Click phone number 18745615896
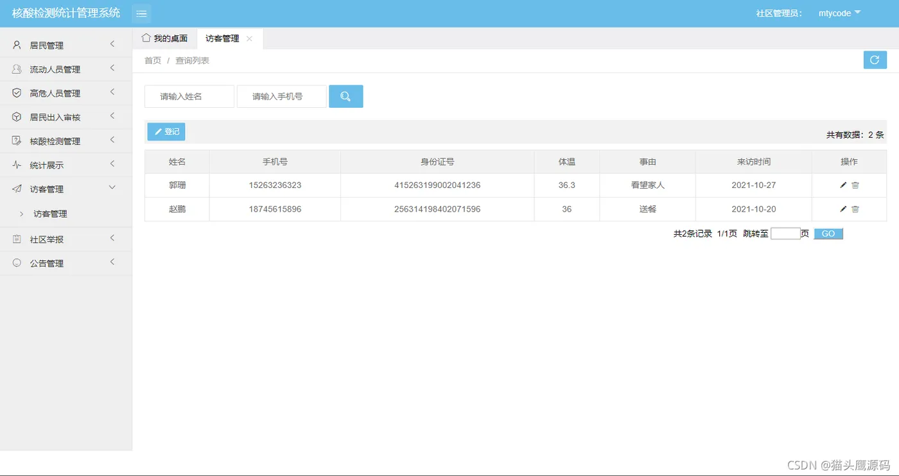 [x=275, y=209]
